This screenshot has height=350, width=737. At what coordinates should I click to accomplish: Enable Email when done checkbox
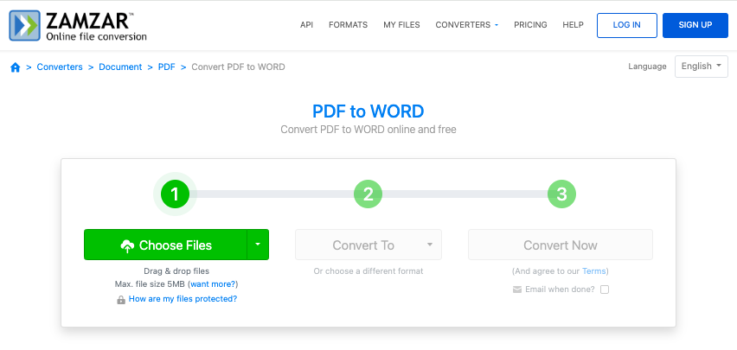pos(605,290)
